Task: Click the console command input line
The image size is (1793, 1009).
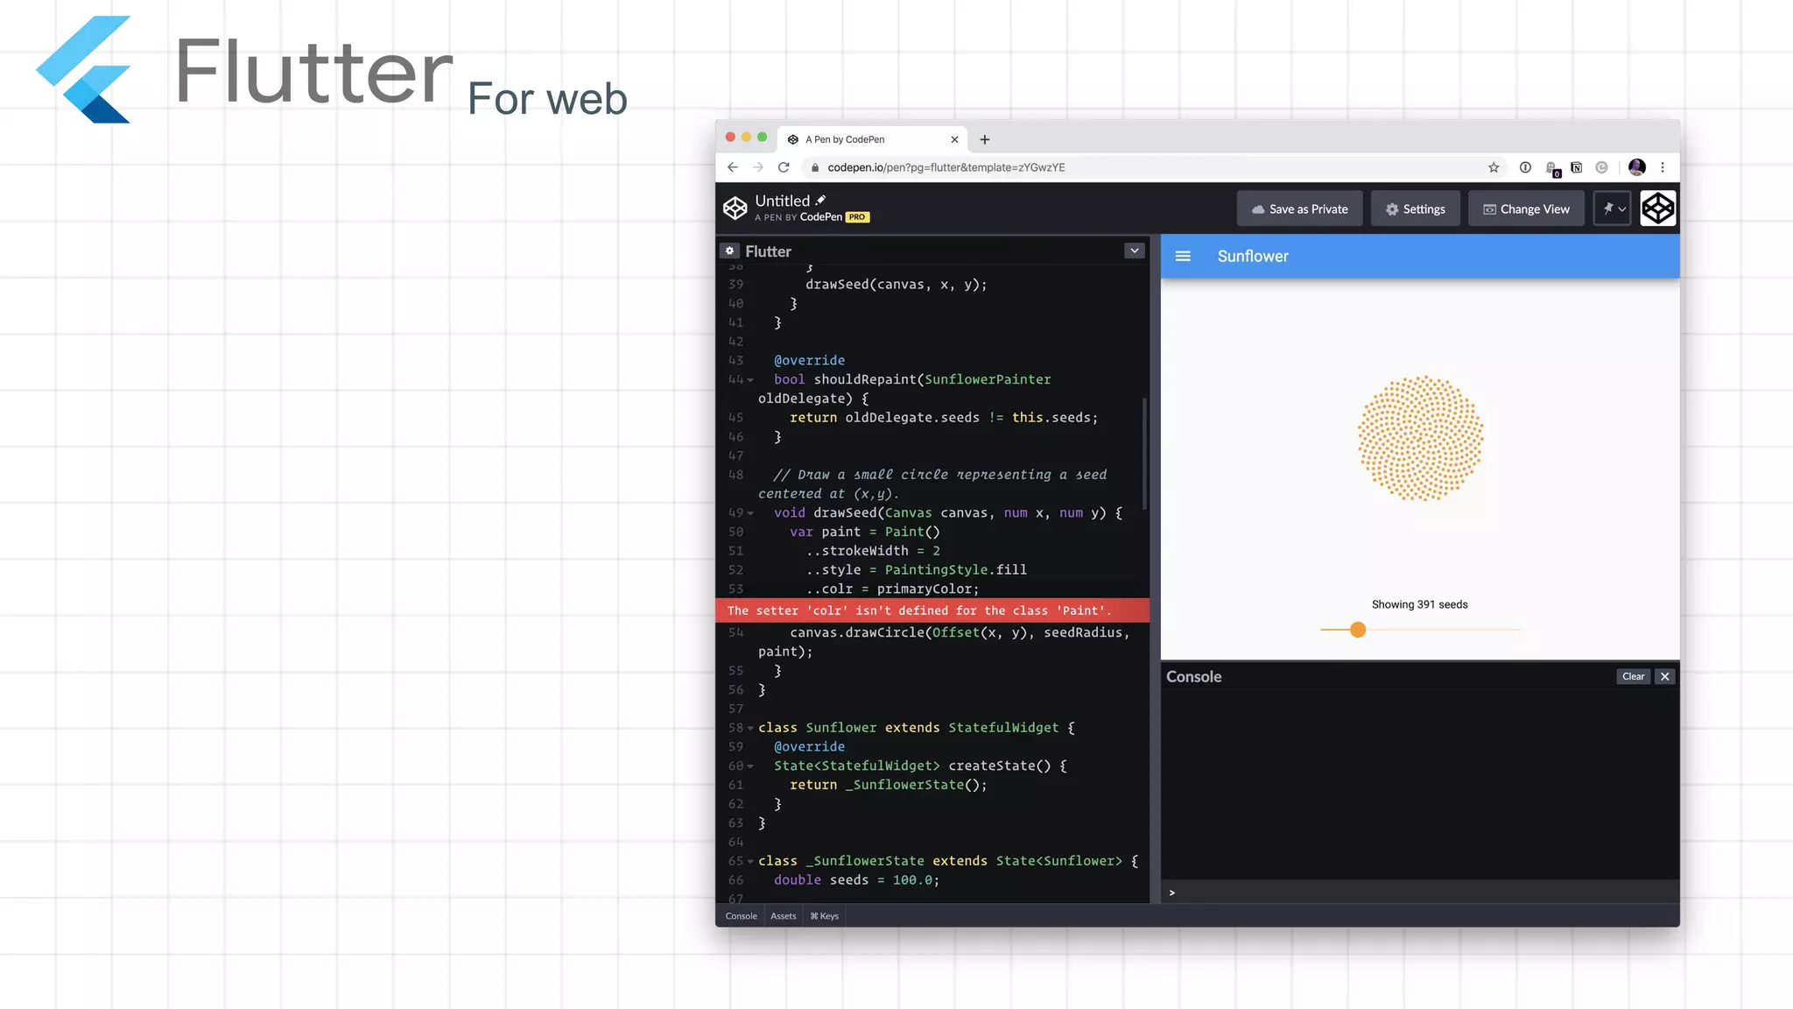Action: pyautogui.click(x=1418, y=893)
